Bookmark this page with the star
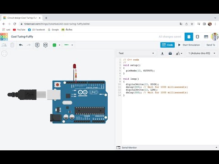The image size is (219, 164). [x=192, y=24]
